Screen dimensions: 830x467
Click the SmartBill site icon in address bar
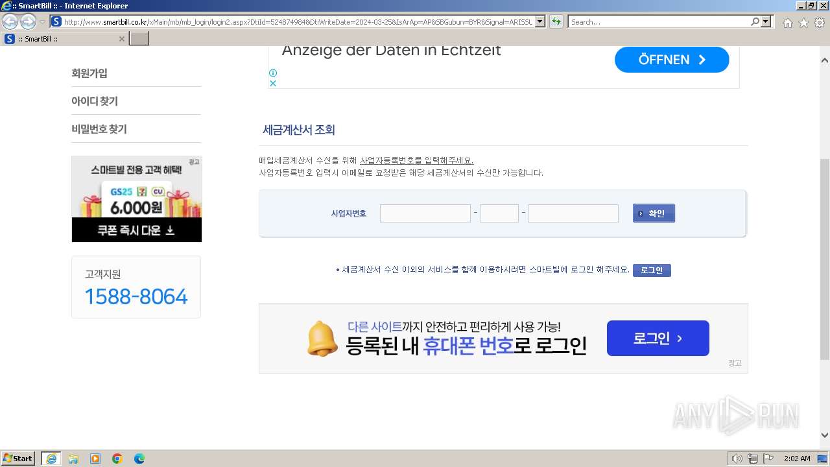[56, 21]
